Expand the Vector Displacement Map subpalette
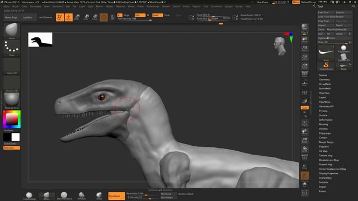 click(333, 169)
